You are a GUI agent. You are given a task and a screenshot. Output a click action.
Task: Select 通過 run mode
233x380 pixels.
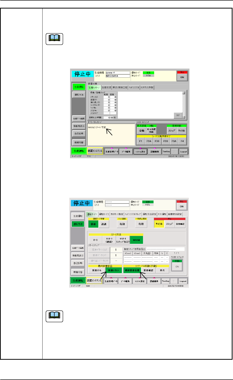point(104,224)
